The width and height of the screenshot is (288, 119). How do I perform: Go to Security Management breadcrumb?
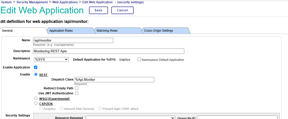click(x=32, y=2)
